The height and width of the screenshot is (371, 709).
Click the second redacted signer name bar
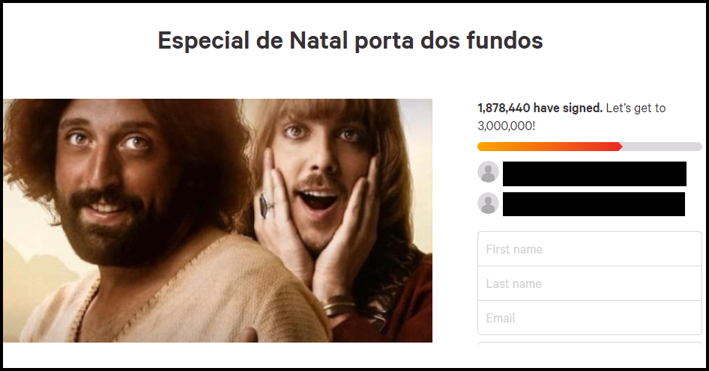(594, 204)
